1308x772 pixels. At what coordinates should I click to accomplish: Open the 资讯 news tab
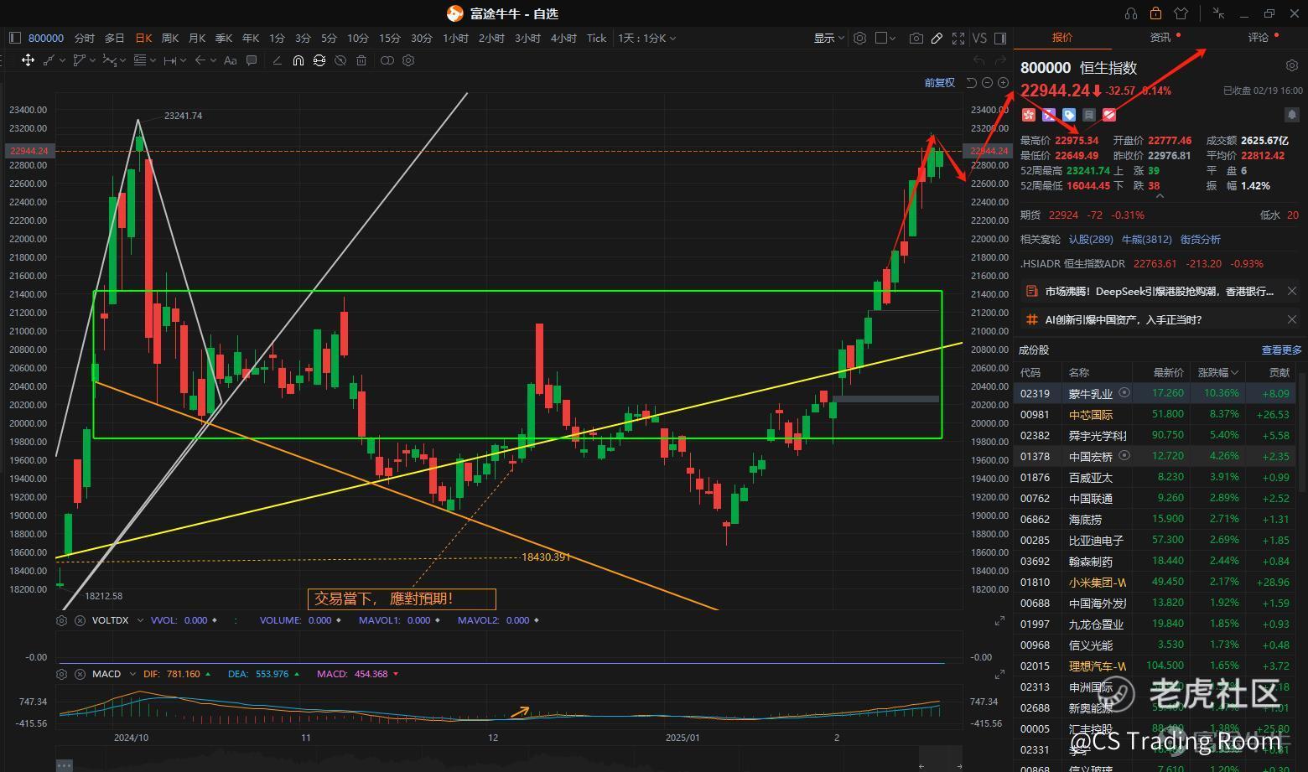point(1160,37)
